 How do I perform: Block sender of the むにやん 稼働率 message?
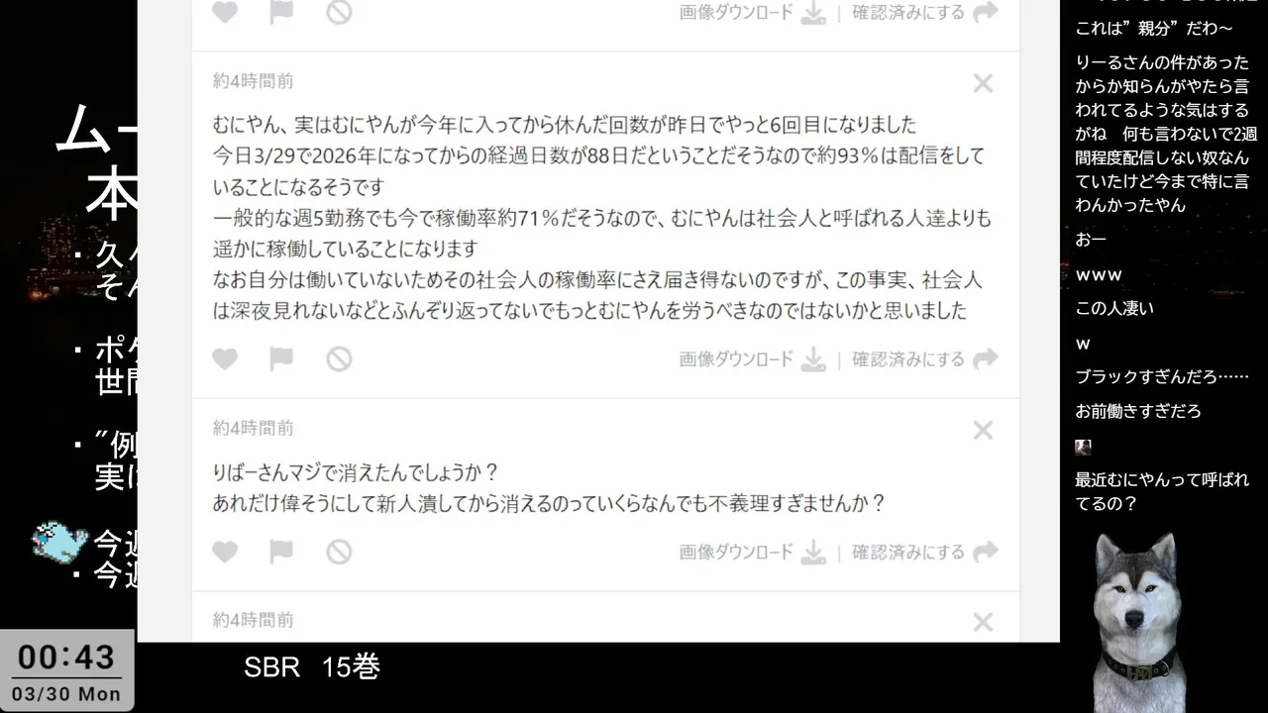339,358
